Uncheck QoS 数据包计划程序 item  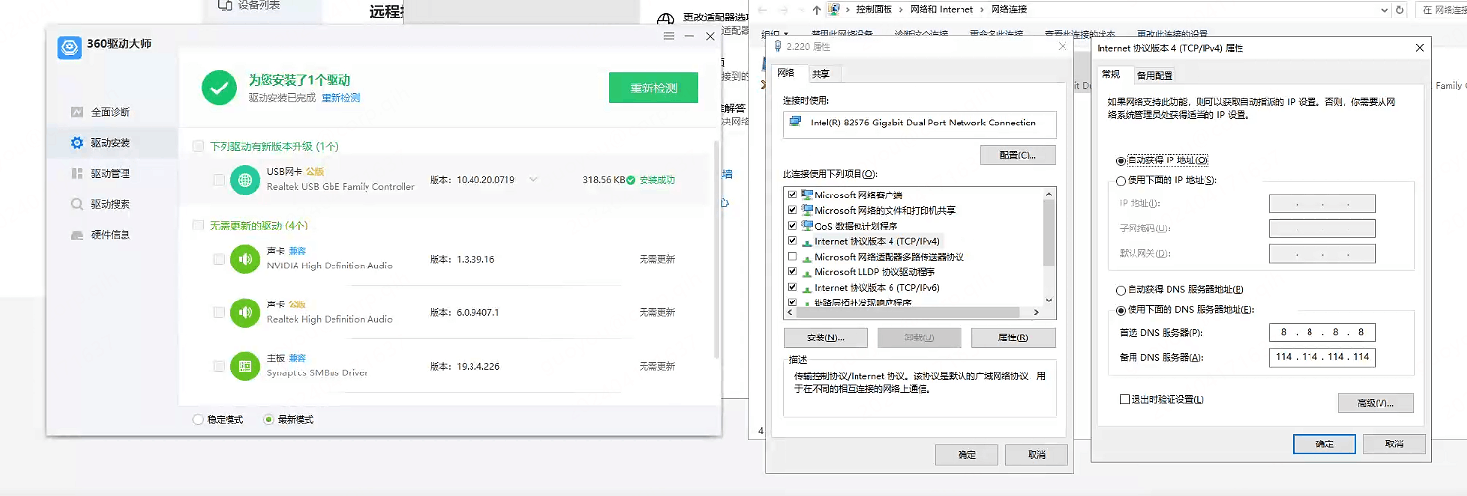(x=793, y=226)
